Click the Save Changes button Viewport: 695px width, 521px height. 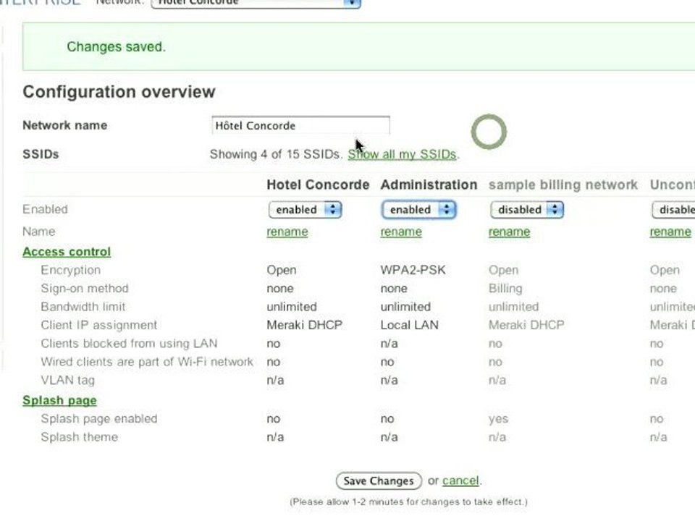pyautogui.click(x=379, y=480)
